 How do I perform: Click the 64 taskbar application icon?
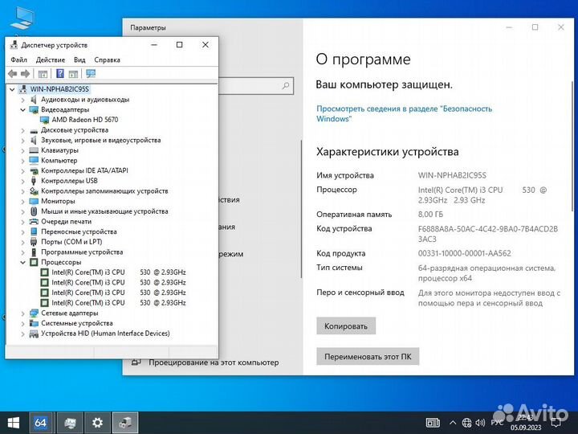tap(41, 423)
